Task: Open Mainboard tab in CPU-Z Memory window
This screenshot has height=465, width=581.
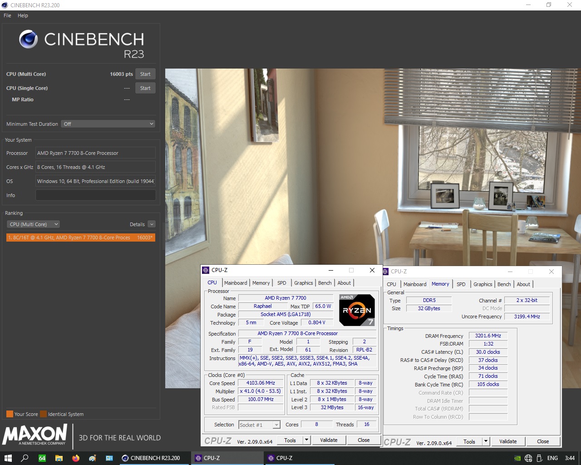Action: click(415, 284)
